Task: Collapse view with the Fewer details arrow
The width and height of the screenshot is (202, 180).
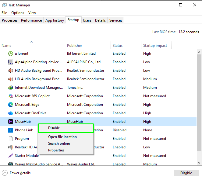Action: (5, 173)
